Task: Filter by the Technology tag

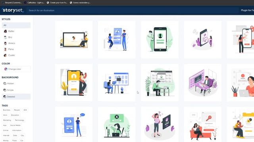Action: coord(19,120)
